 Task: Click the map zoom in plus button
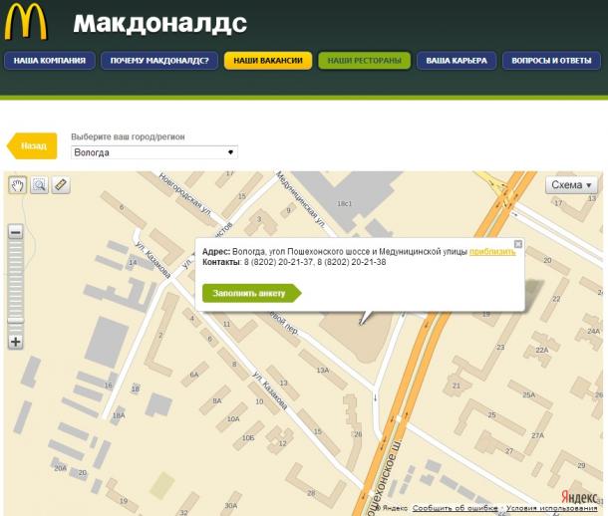pyautogui.click(x=16, y=342)
